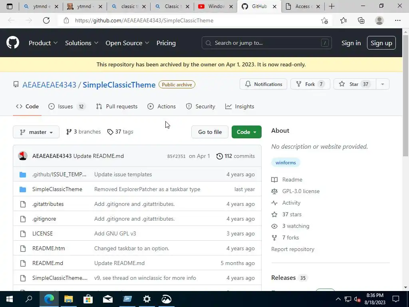Expand the Open Source menu
The image size is (409, 307).
[x=127, y=43]
